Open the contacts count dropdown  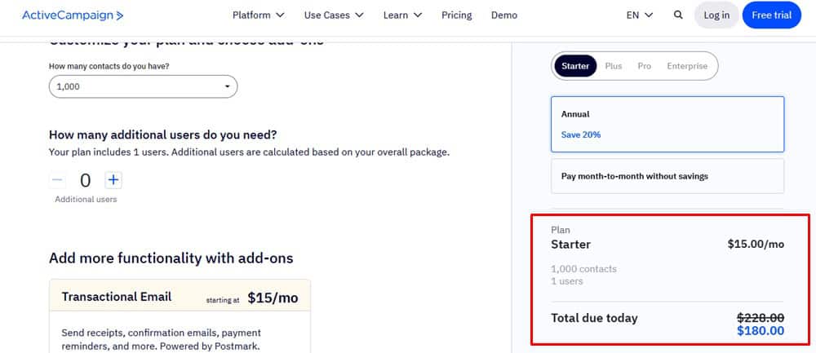point(143,86)
